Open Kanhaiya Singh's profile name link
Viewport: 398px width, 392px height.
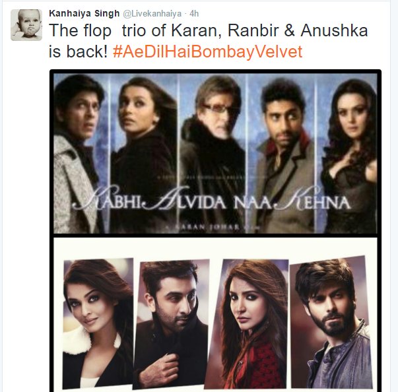click(84, 13)
